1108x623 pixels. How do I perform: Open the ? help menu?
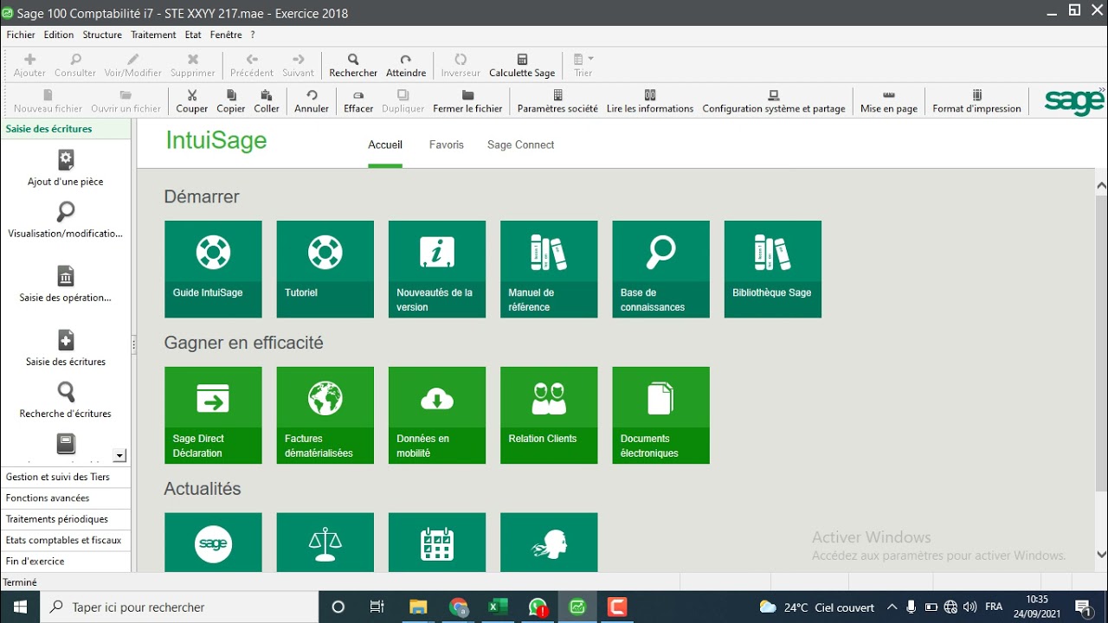point(253,35)
